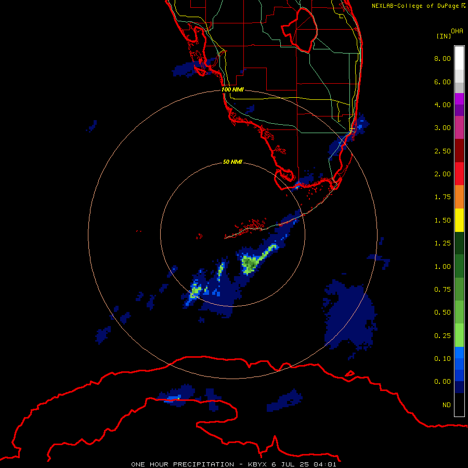Select the 6.00 legend value
The width and height of the screenshot is (468, 468).
pos(443,82)
